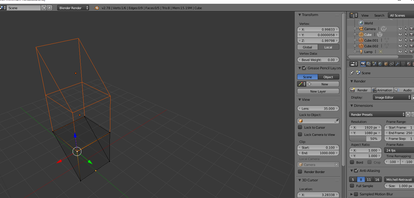Open the Blender Render engine dropdown

tap(74, 8)
